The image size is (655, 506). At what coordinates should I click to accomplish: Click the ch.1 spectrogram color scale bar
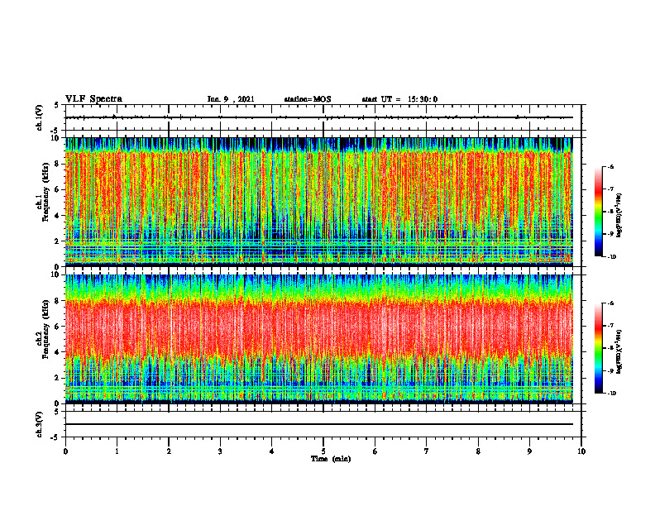pos(598,212)
